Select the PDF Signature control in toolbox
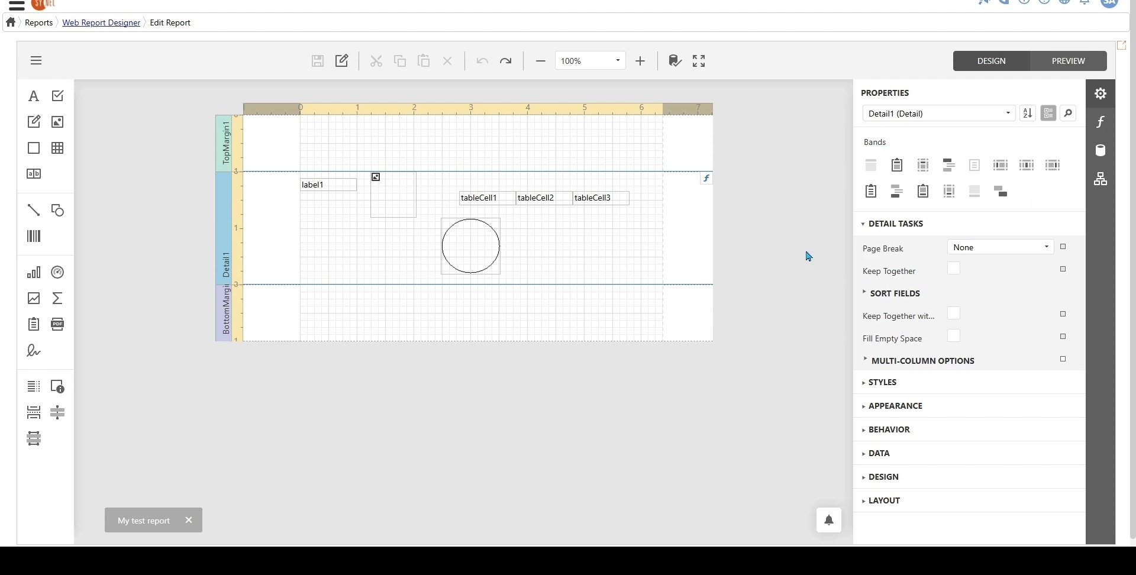1136x575 pixels. click(x=34, y=351)
